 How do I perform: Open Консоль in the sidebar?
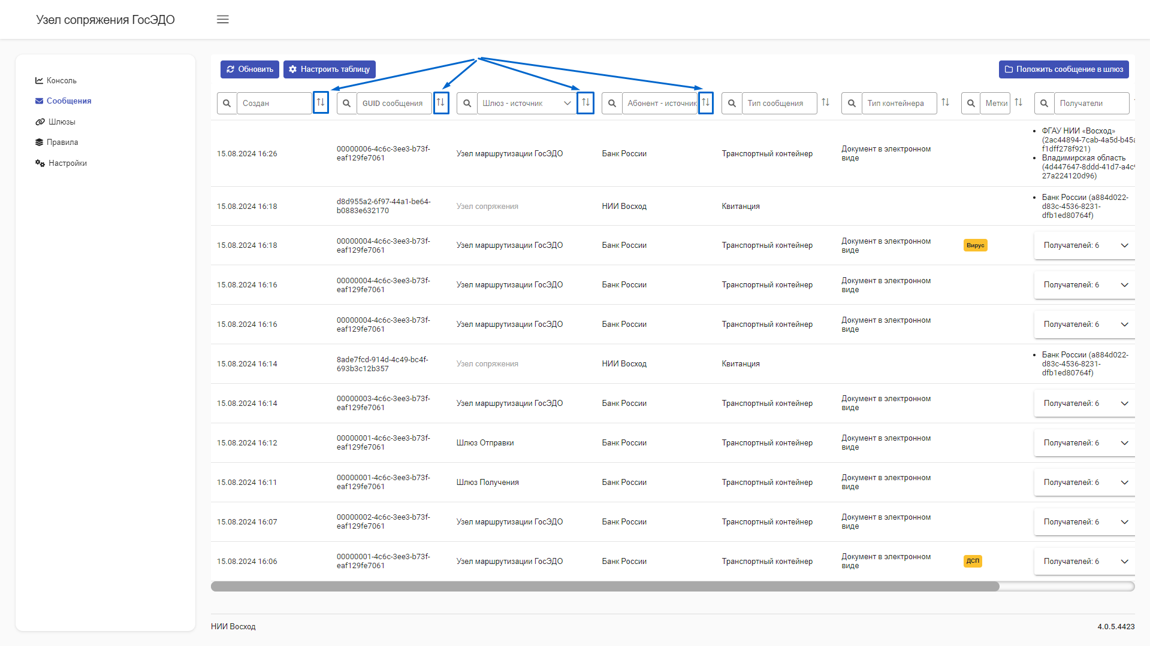click(56, 80)
